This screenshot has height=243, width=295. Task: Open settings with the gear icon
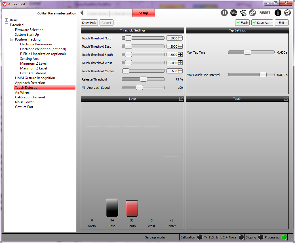click(x=252, y=13)
